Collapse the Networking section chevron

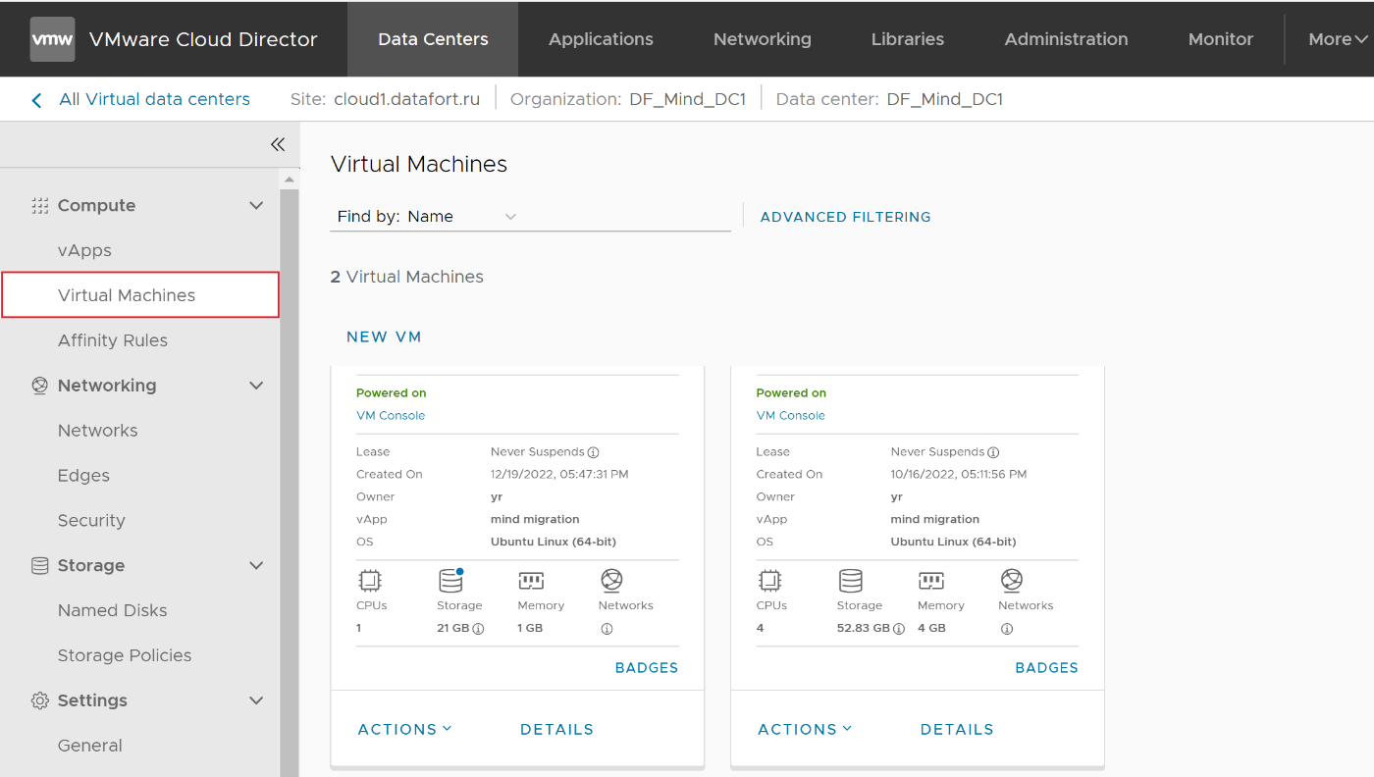256,386
